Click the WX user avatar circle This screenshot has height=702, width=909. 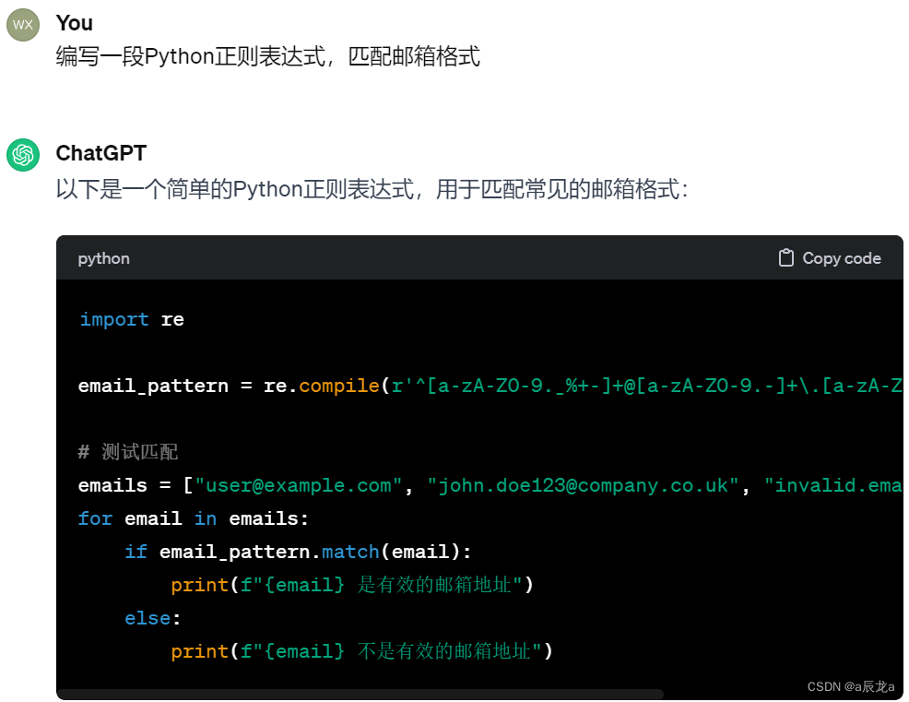(x=22, y=25)
